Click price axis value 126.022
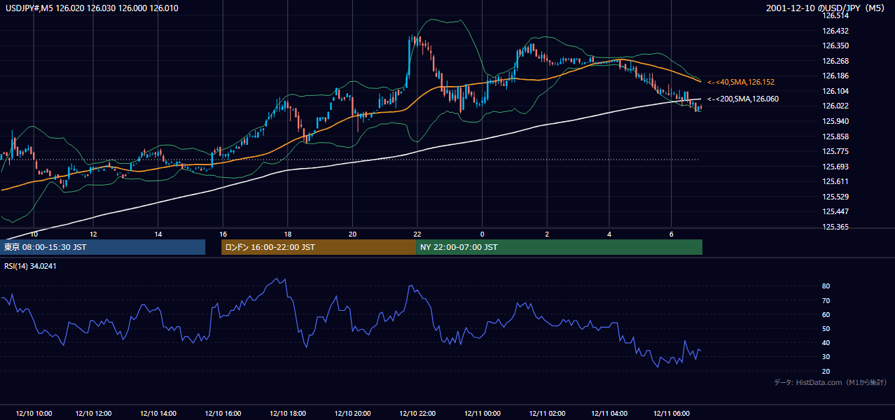Viewport: 895px width, 420px height. (835, 106)
